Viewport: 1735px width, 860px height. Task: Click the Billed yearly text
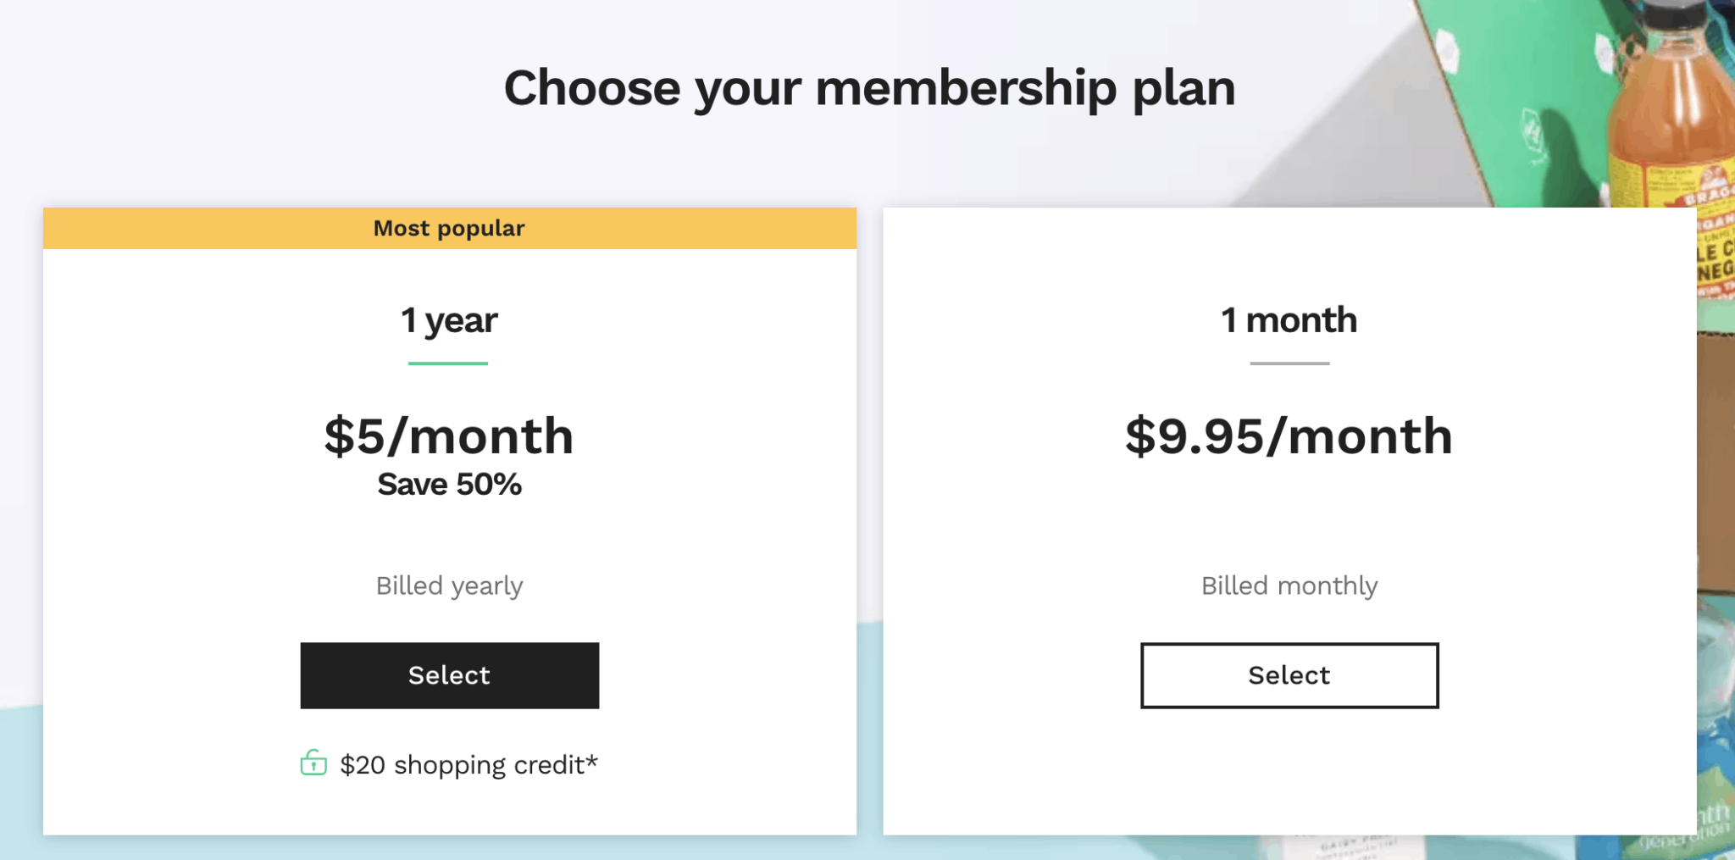coord(449,585)
